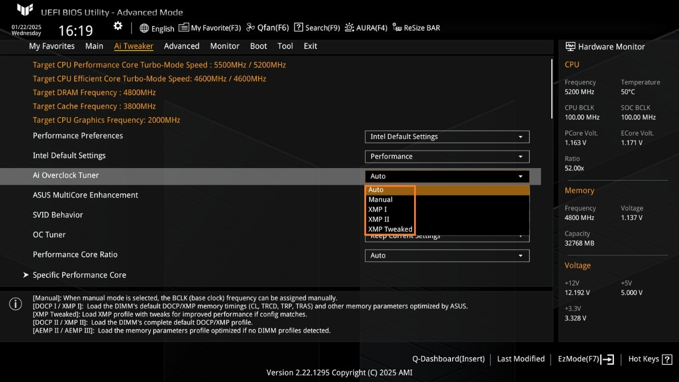679x382 pixels.
Task: Open Q-Dashboard(Insert)
Action: [x=449, y=359]
